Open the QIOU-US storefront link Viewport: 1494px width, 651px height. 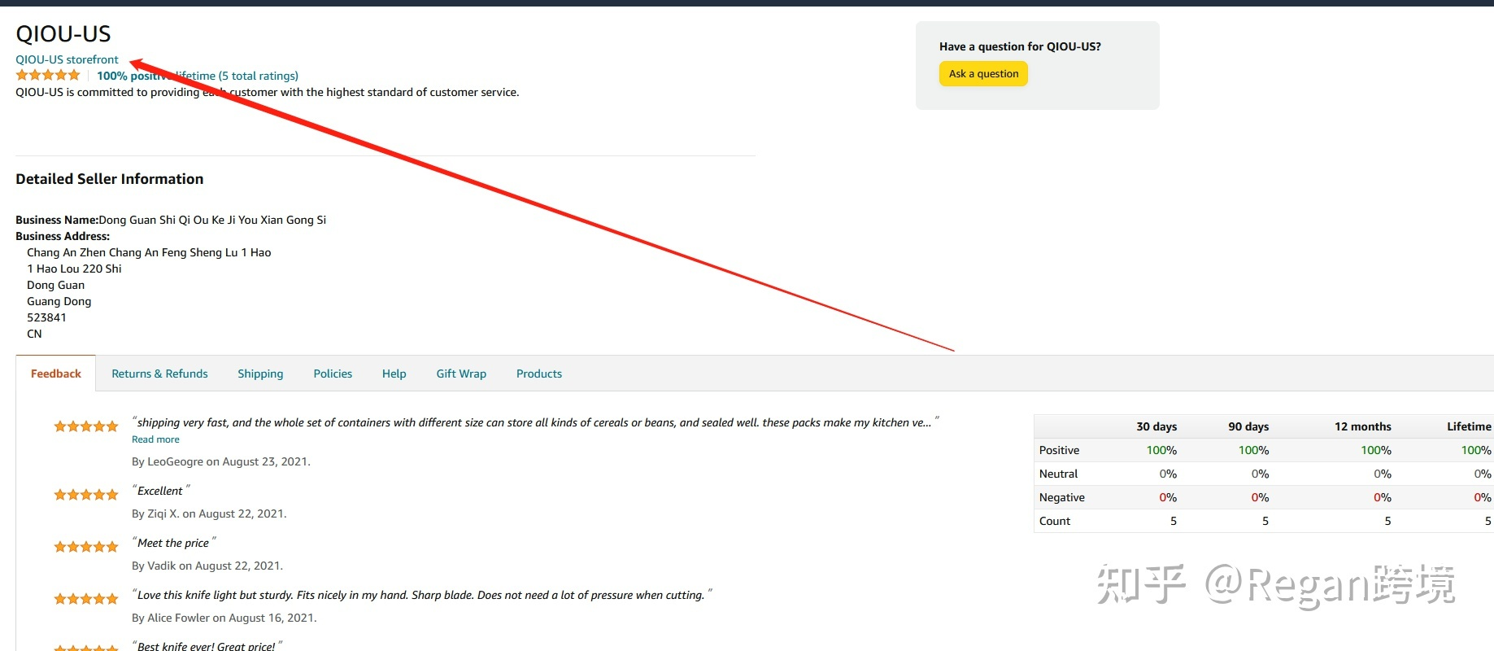(67, 59)
